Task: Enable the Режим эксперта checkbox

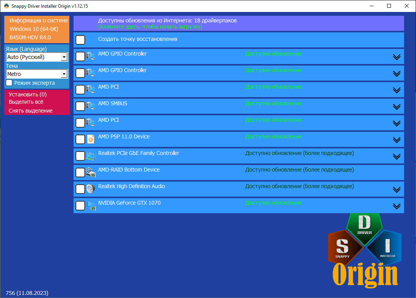Action: [9, 83]
